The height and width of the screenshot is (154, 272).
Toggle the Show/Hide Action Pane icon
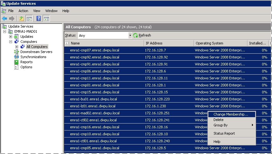(x=46, y=18)
